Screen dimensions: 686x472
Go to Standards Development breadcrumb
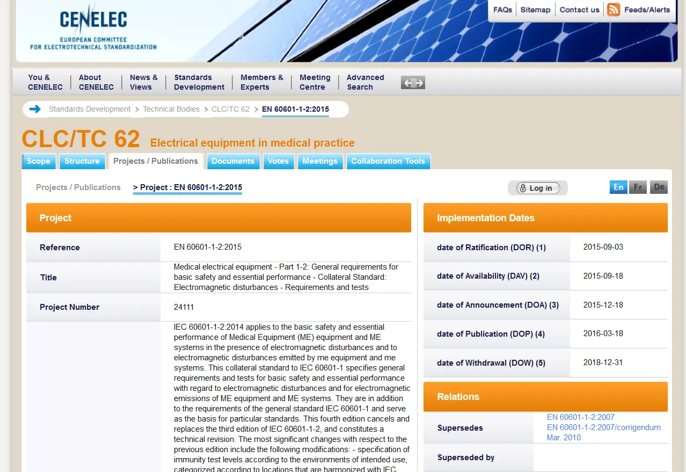click(90, 109)
